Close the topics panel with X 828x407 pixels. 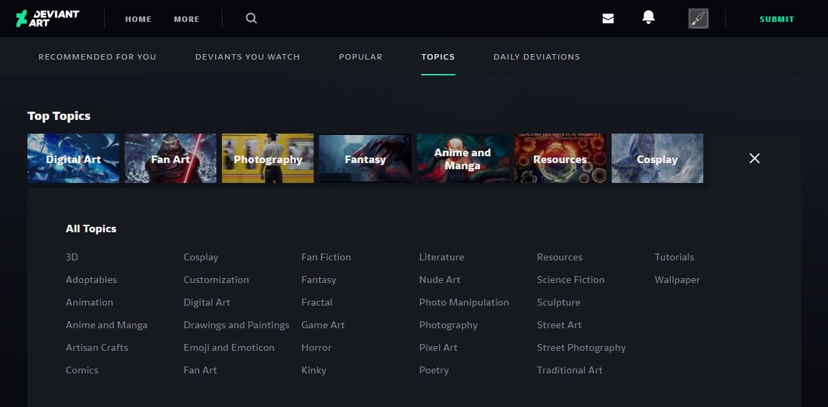pos(755,158)
